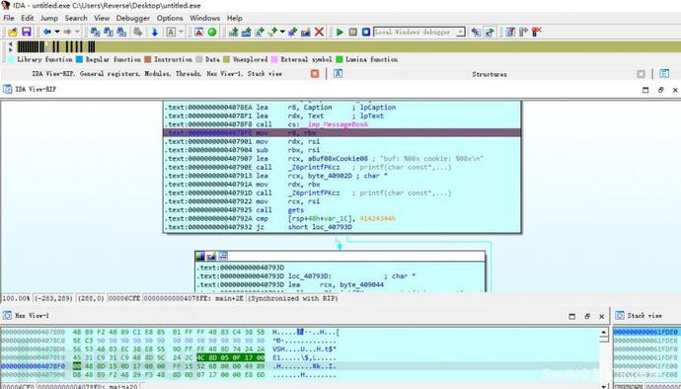Click the blue icon right of Structures

coord(664,74)
